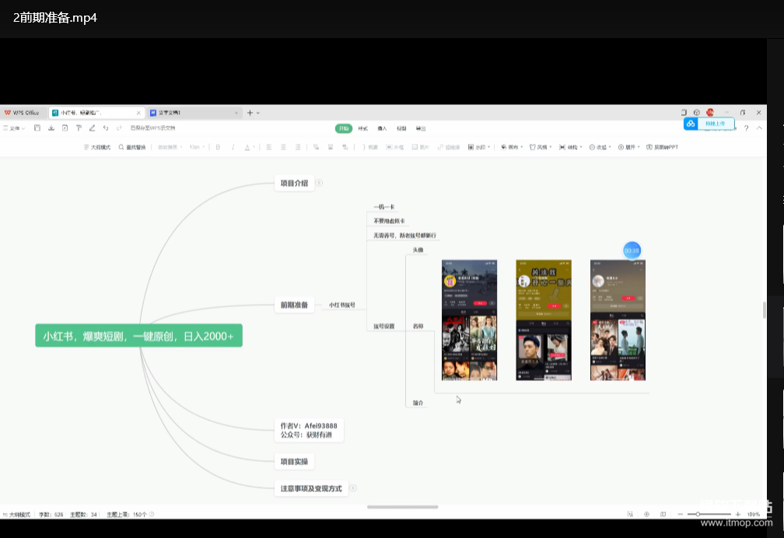Click the Save icon in the quick toolbar

click(x=37, y=128)
